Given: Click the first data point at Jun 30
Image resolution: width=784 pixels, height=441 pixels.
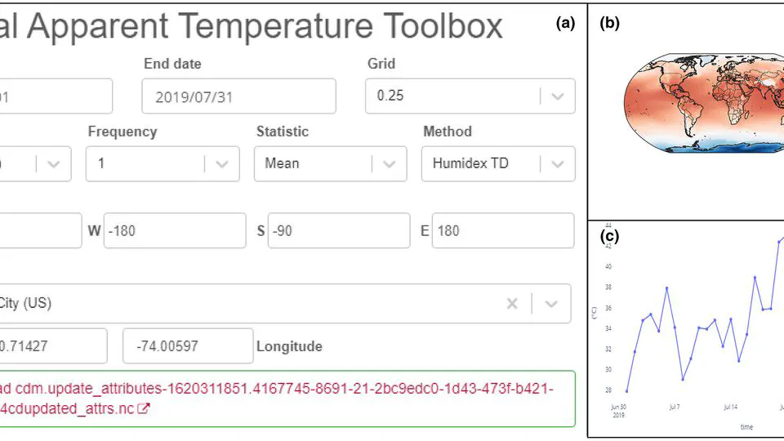Looking at the screenshot, I should tap(626, 391).
